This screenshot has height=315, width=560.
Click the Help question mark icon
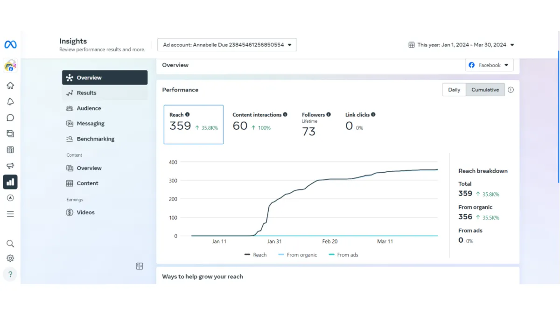10,274
